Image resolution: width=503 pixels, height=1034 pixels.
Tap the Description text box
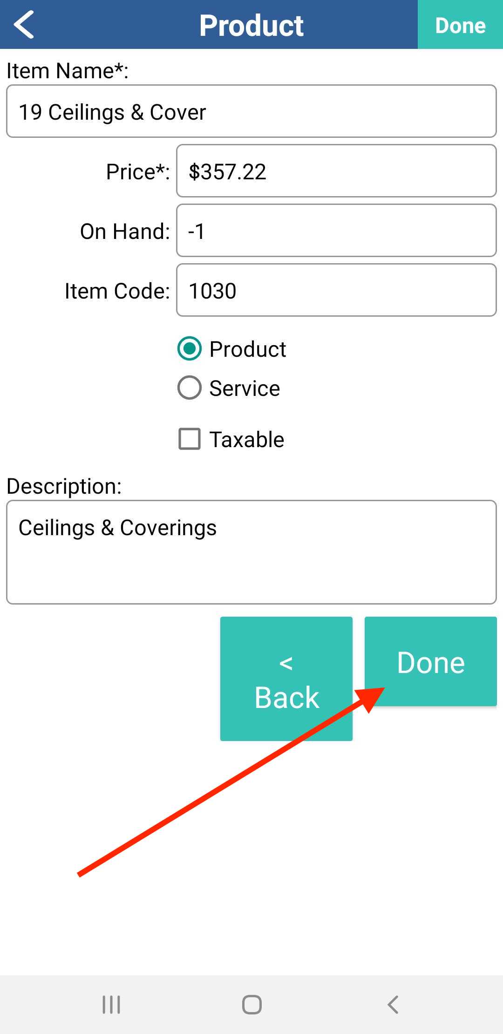pyautogui.click(x=251, y=552)
